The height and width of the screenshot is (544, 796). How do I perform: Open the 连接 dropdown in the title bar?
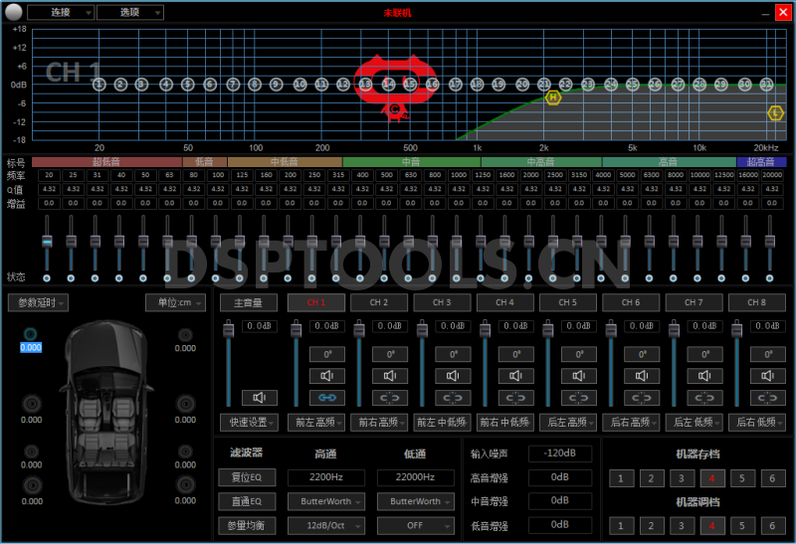pos(60,12)
